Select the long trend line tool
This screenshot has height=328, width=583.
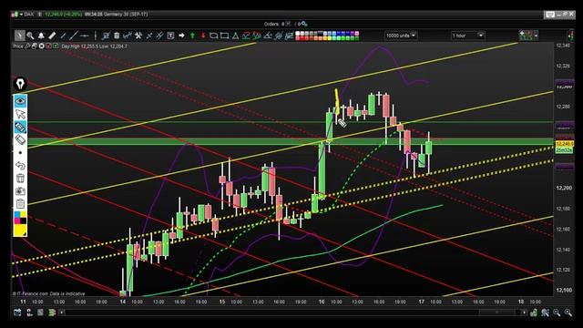tap(74, 36)
